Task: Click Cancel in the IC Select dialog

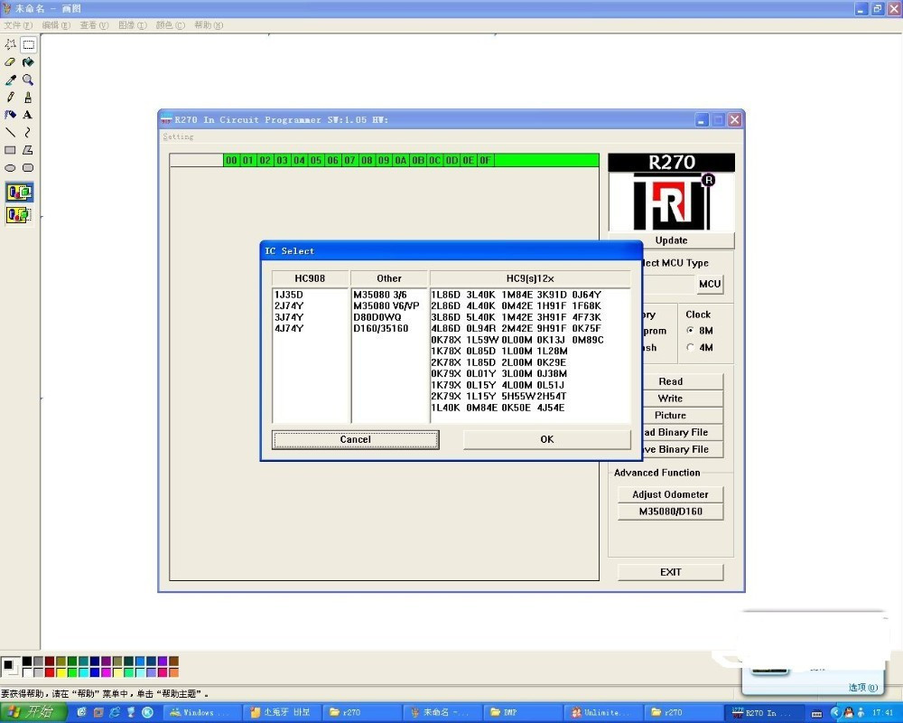Action: [355, 439]
